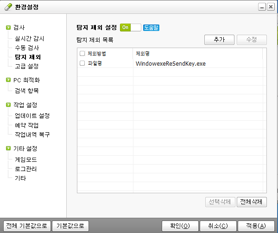278x233 pixels.
Task: Click the 기본값으로 button
Action: (70, 226)
